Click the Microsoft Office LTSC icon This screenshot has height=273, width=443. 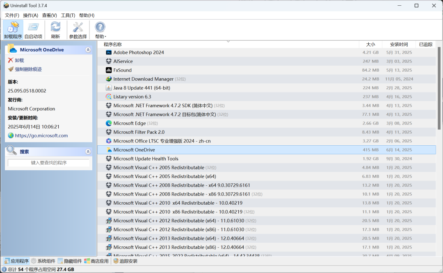[x=109, y=141]
